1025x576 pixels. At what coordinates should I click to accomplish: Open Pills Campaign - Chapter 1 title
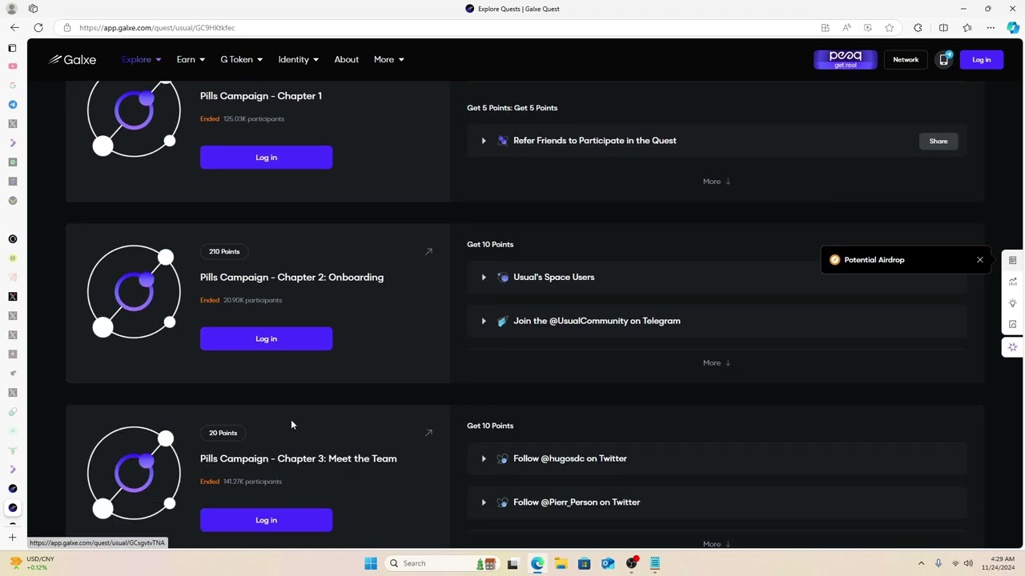pyautogui.click(x=261, y=96)
